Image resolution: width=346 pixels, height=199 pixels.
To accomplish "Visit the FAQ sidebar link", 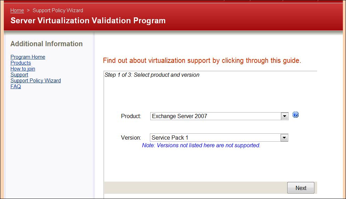I will click(16, 86).
